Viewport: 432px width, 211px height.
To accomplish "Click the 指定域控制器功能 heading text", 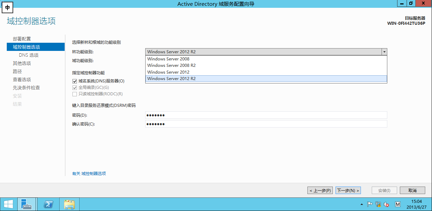I will (x=88, y=73).
